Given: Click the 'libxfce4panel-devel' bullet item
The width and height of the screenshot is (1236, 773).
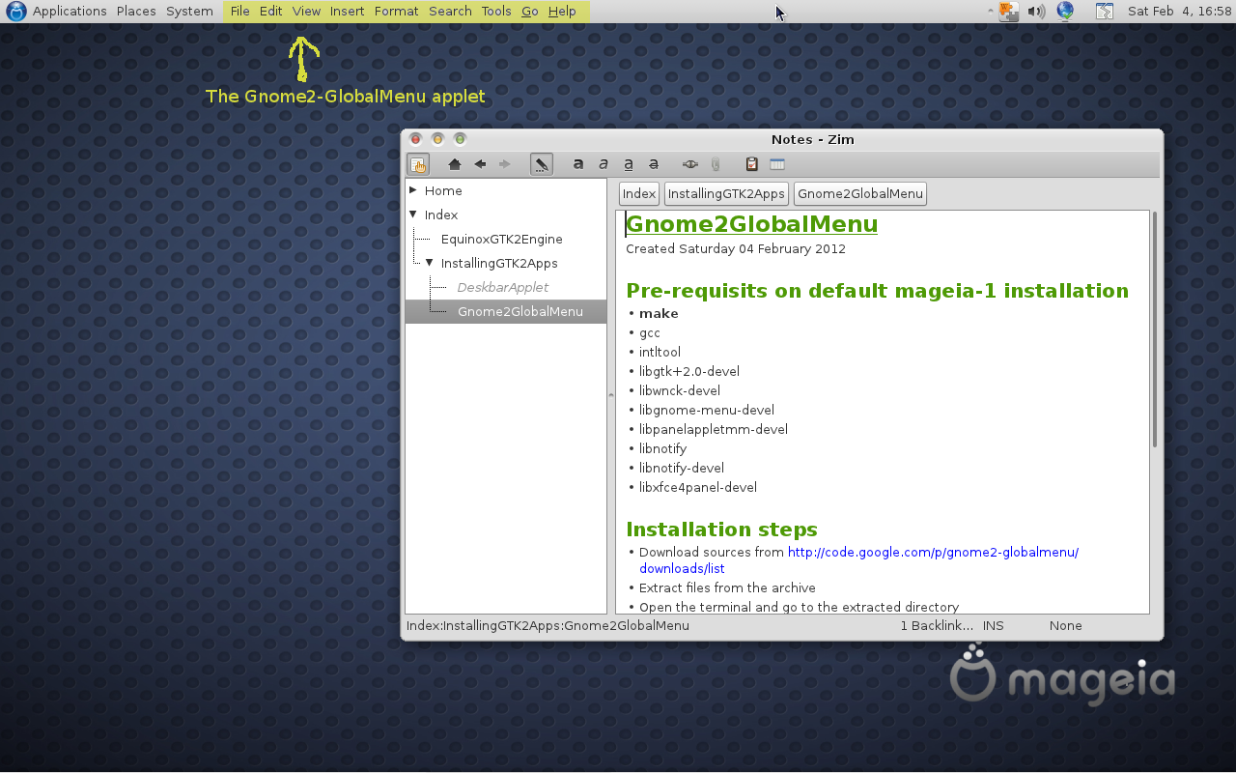Looking at the screenshot, I should tap(698, 487).
